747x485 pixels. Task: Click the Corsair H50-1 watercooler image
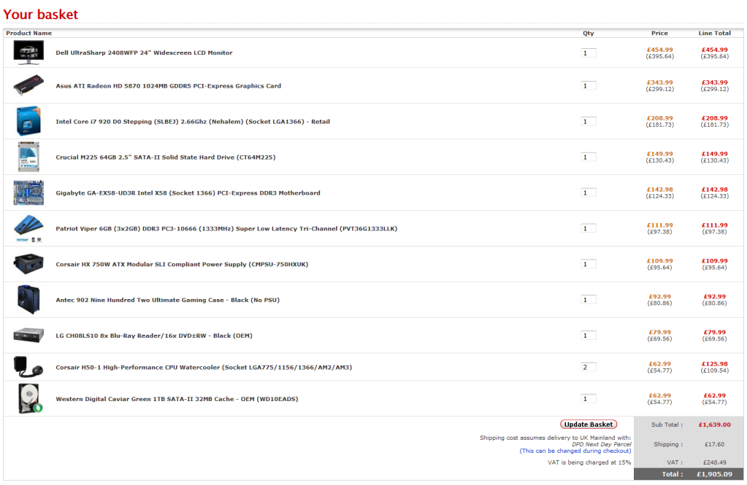click(x=28, y=367)
